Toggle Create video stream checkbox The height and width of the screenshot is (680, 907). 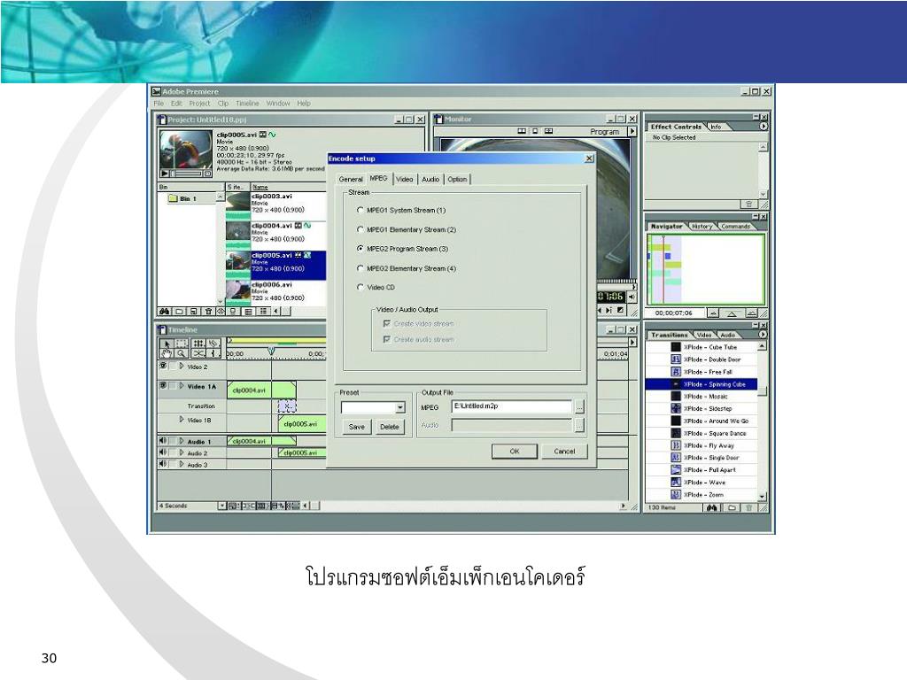click(x=386, y=324)
